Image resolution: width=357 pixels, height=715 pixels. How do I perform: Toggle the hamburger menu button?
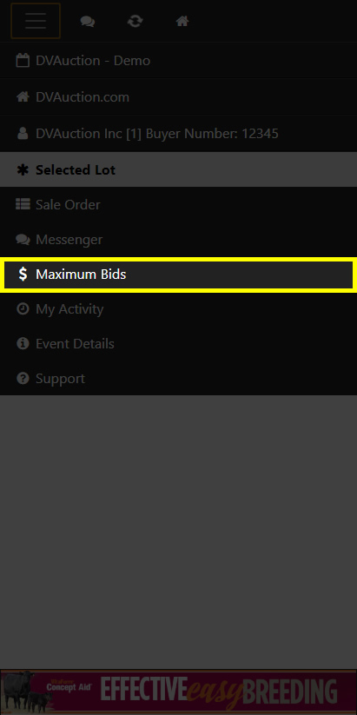pyautogui.click(x=36, y=21)
